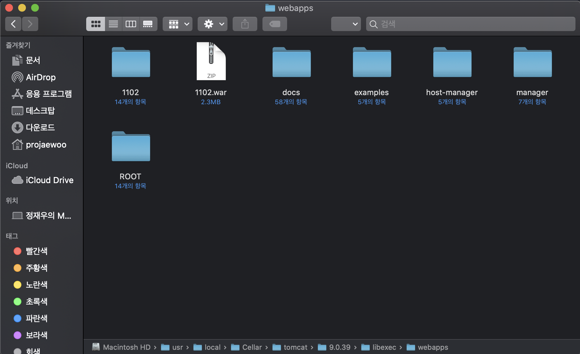This screenshot has height=354, width=580.
Task: Click the iCloud sidebar section header
Action: click(17, 166)
